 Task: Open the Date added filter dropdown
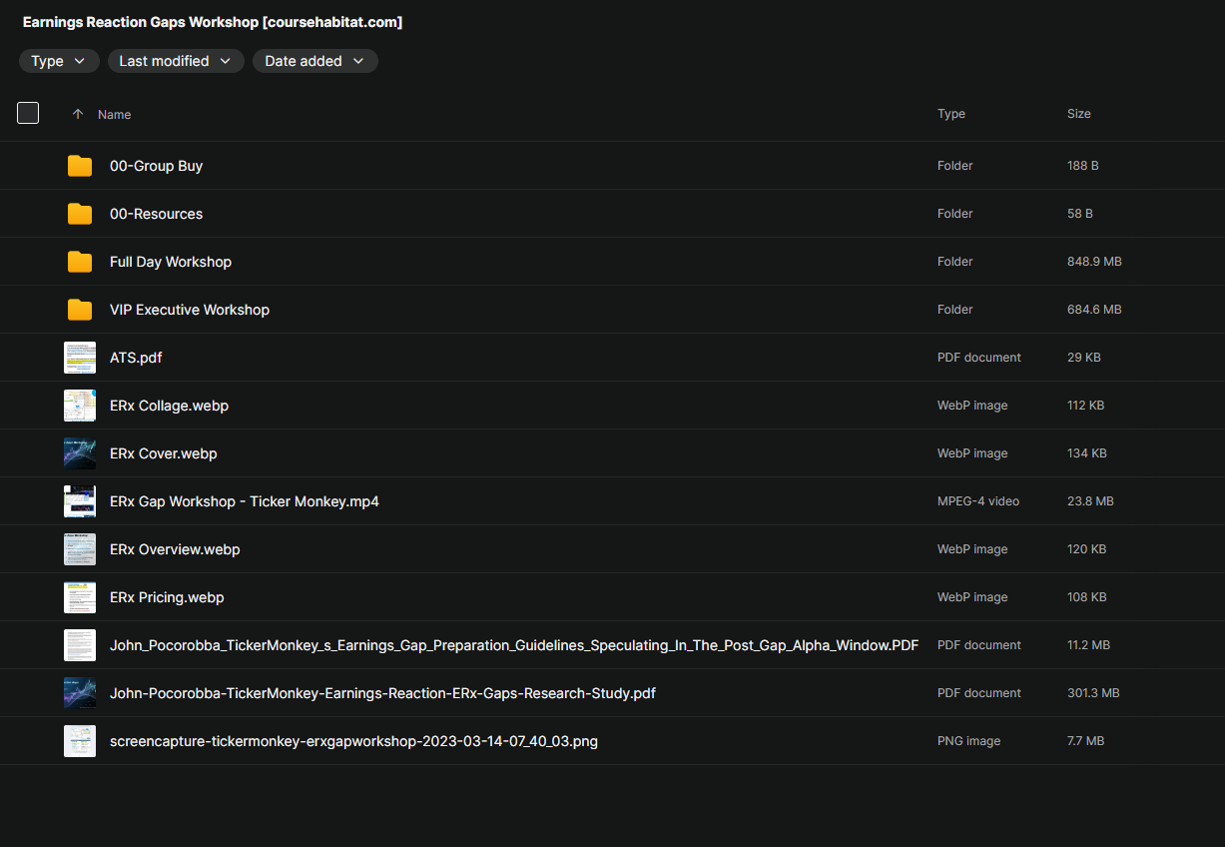coord(314,61)
